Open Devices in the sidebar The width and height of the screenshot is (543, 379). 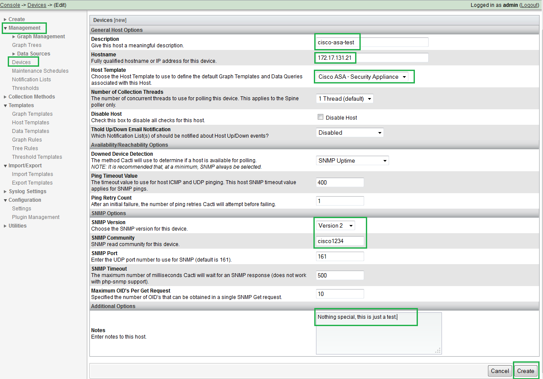21,62
